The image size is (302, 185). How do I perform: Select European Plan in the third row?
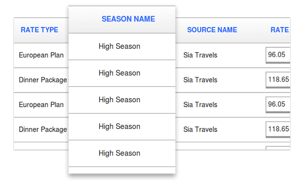41,105
